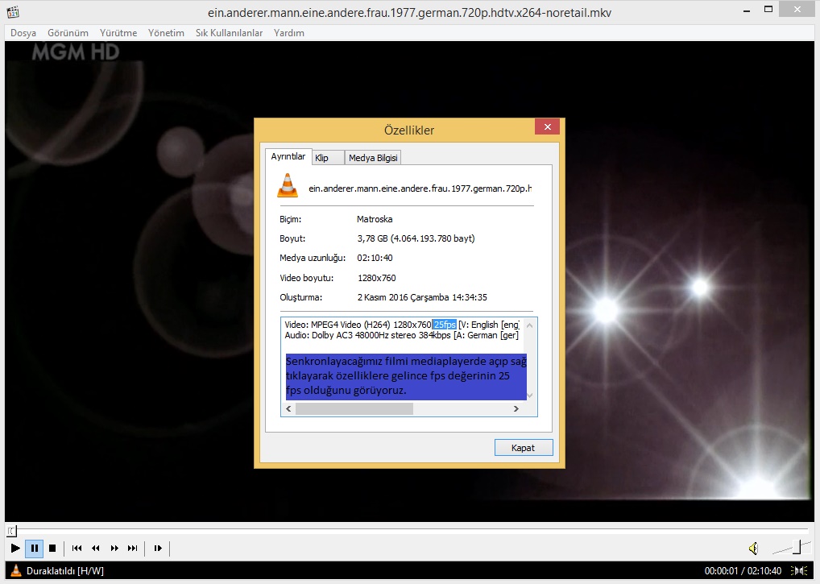
Task: Click the Duraklatıldı [H/W] status text
Action: (65, 571)
